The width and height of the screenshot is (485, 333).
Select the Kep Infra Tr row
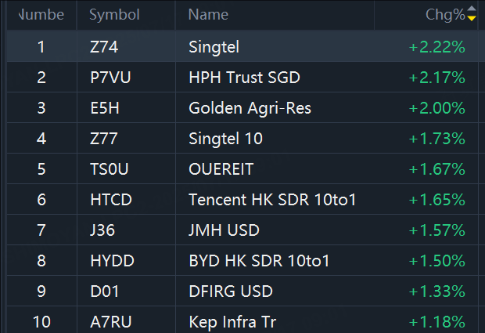(232, 321)
